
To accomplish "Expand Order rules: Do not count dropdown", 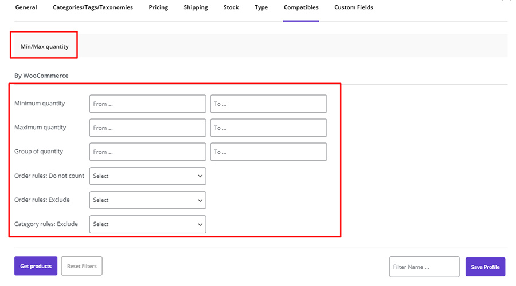I will [148, 176].
